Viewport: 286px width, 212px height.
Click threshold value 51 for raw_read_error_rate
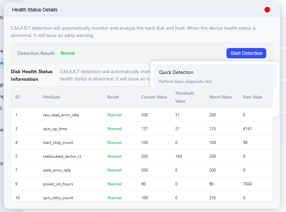177,115
